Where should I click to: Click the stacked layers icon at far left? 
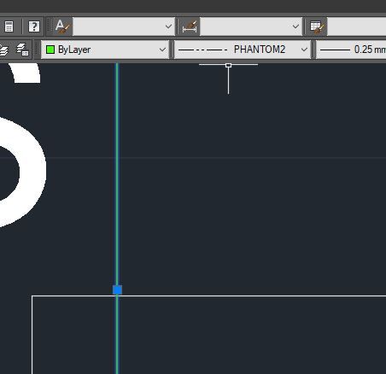[x=3, y=50]
